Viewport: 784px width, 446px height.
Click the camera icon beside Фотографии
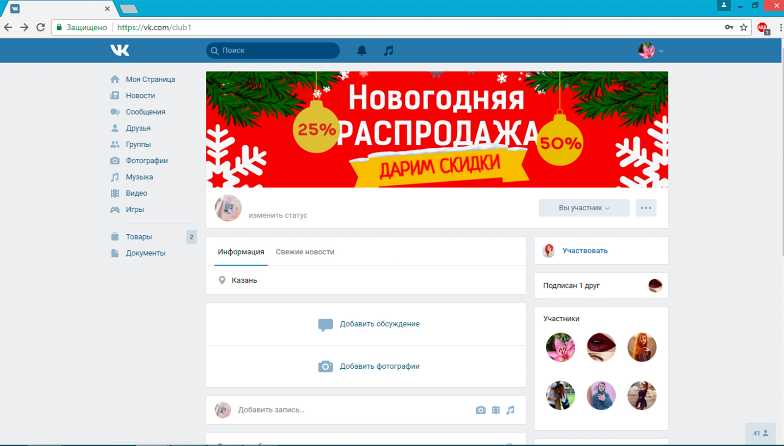coord(115,160)
